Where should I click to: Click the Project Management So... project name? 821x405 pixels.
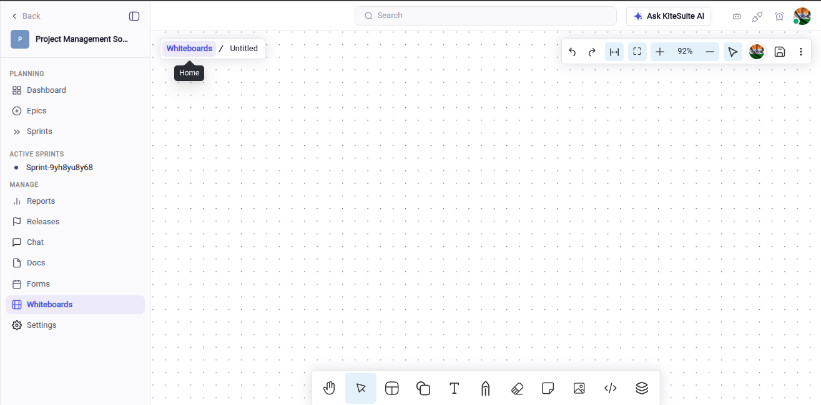[82, 39]
